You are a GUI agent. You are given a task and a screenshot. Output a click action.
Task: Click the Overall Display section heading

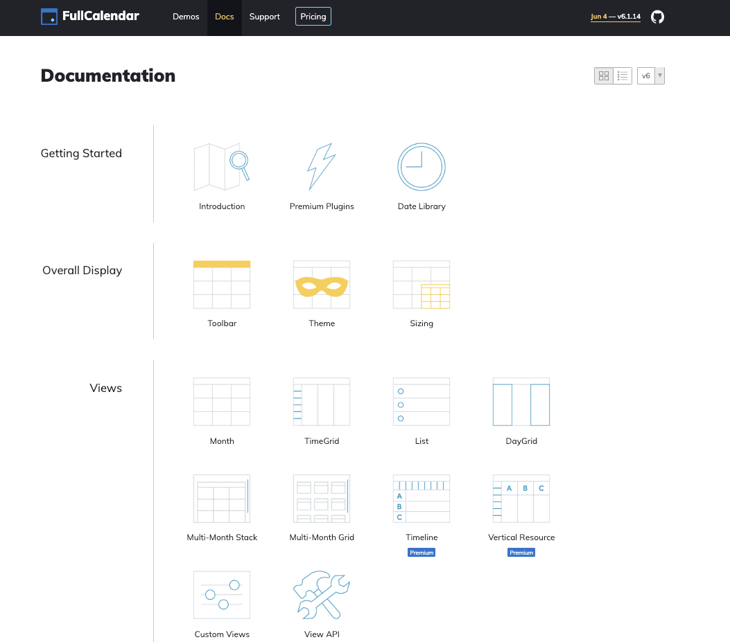(x=82, y=271)
